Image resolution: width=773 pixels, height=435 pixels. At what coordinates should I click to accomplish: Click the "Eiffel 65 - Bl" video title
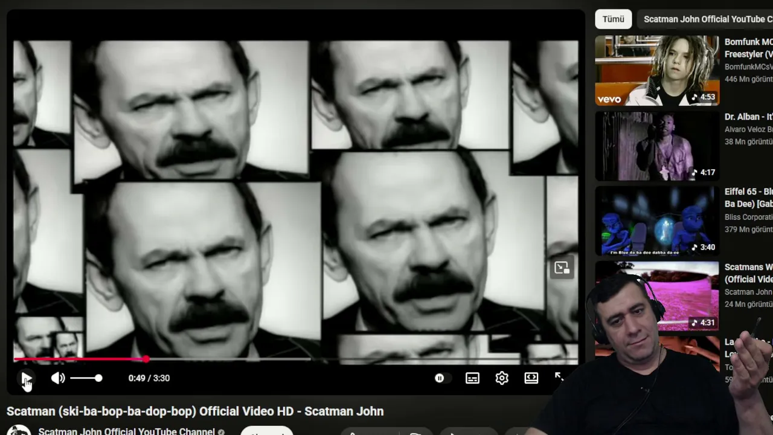(x=749, y=198)
